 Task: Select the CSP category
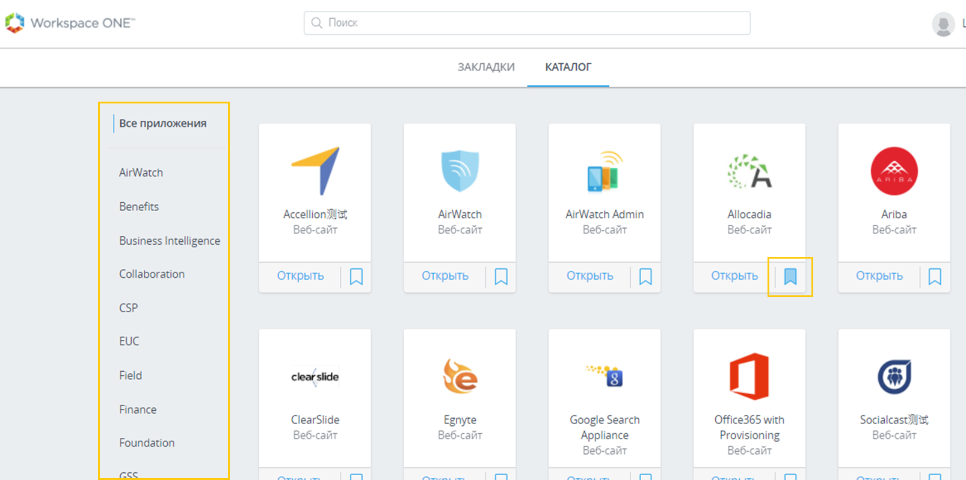[x=128, y=307]
